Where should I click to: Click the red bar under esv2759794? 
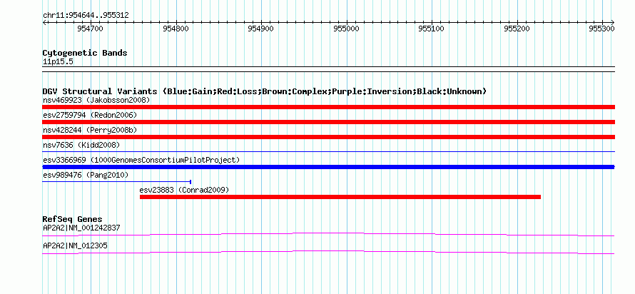328,122
